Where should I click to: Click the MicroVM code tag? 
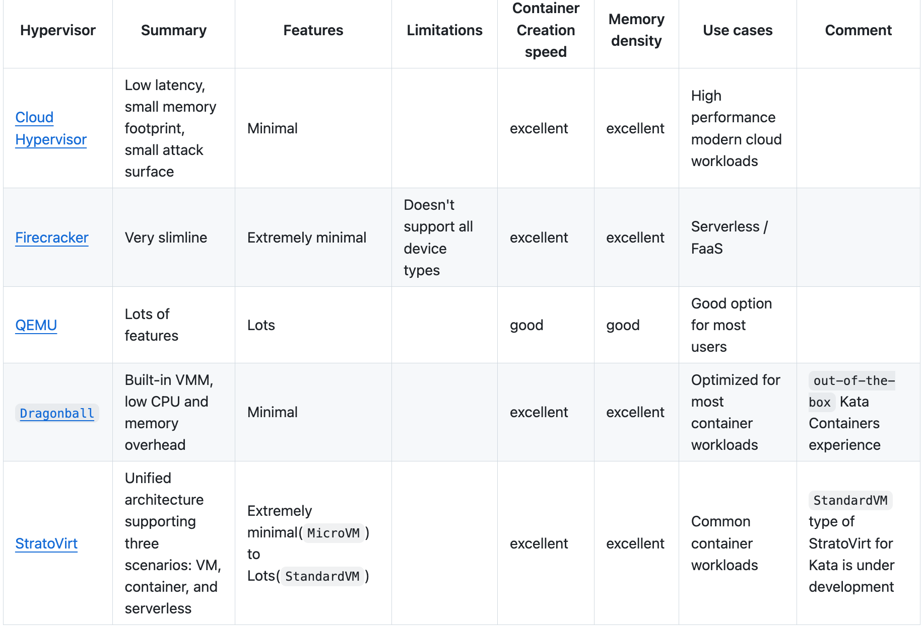(334, 533)
